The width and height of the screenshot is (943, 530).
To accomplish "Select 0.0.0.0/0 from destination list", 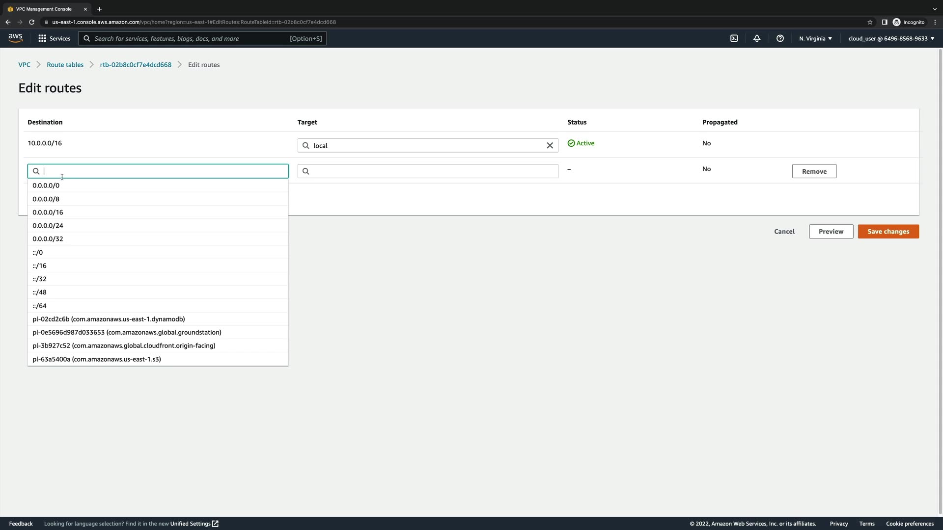I will pos(46,185).
